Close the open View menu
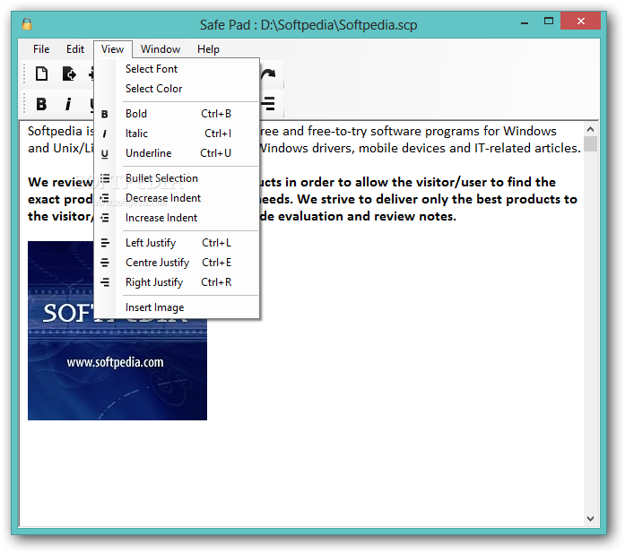This screenshot has height=553, width=625. tap(113, 49)
